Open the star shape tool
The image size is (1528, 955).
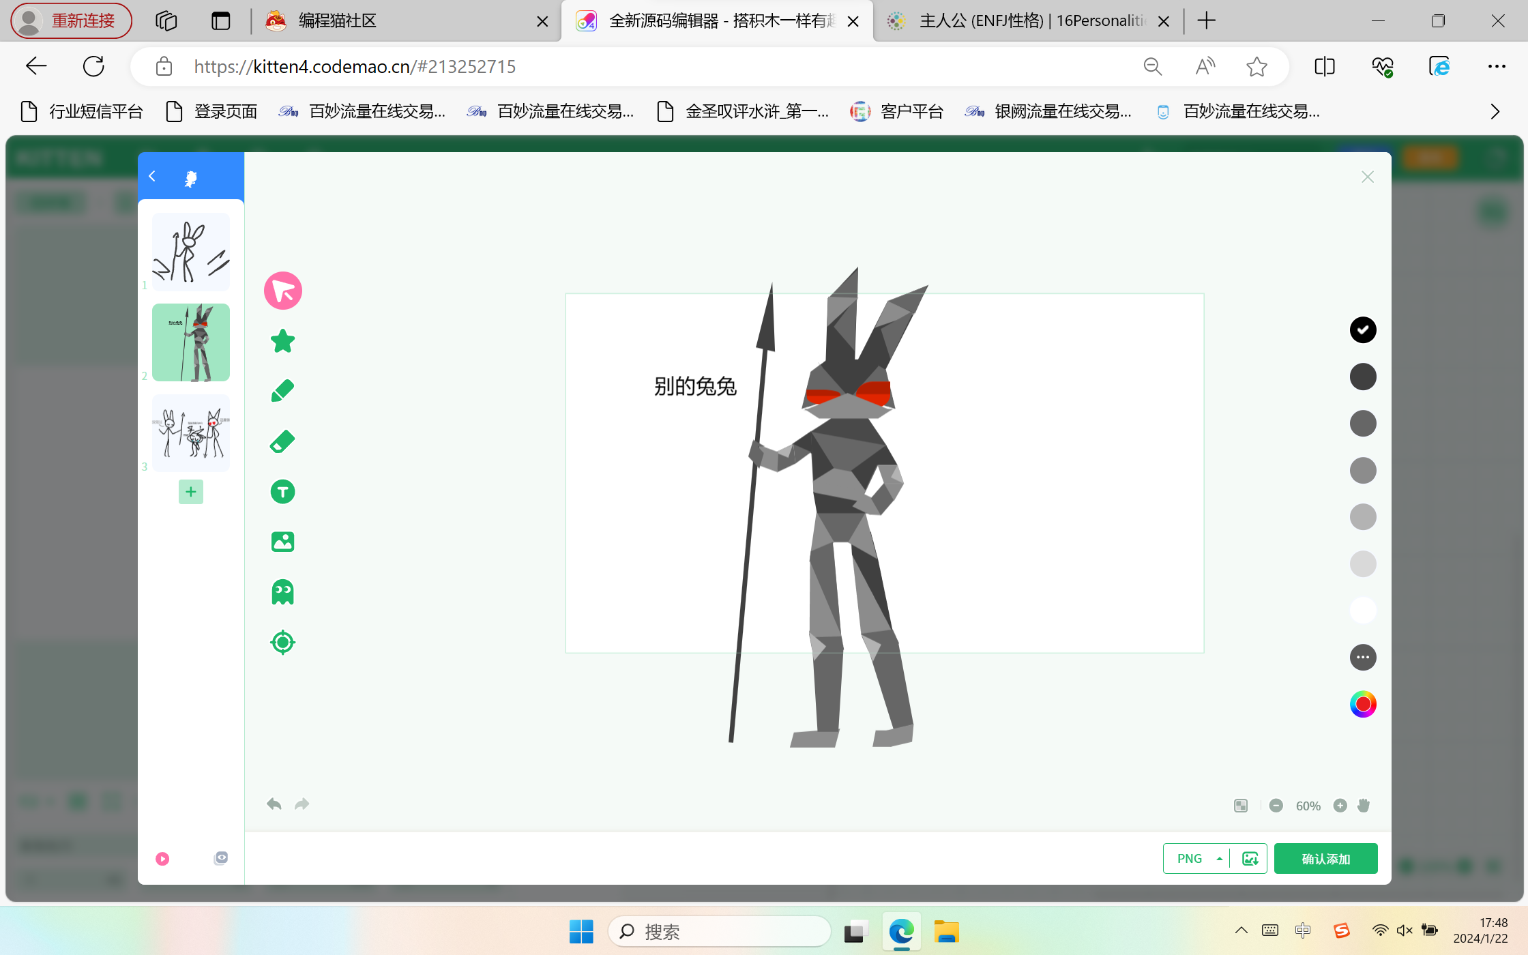tap(283, 341)
